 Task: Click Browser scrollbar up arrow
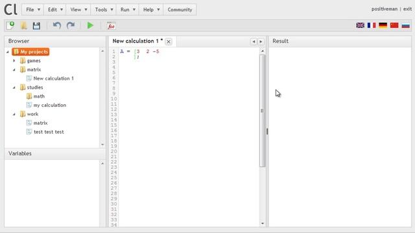102,50
